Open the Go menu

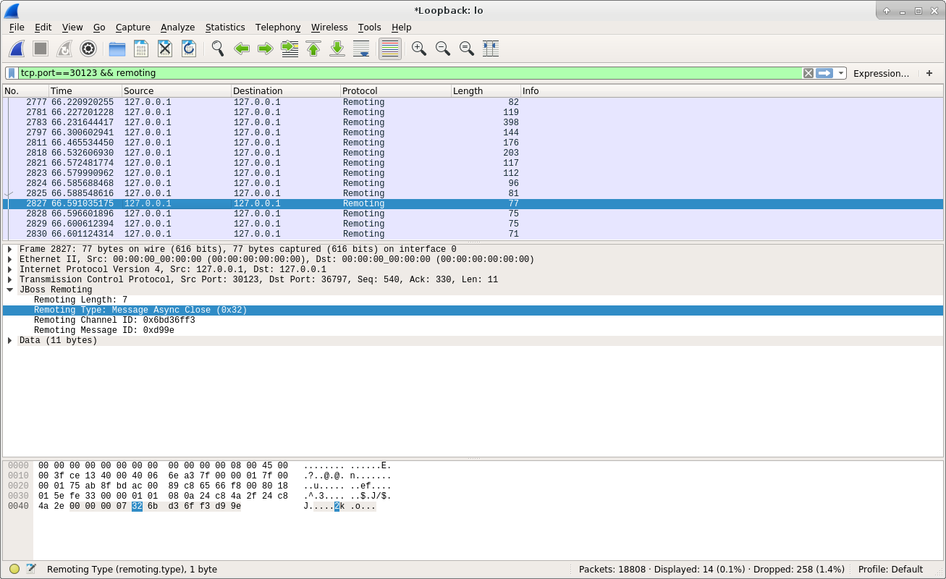pyautogui.click(x=99, y=27)
